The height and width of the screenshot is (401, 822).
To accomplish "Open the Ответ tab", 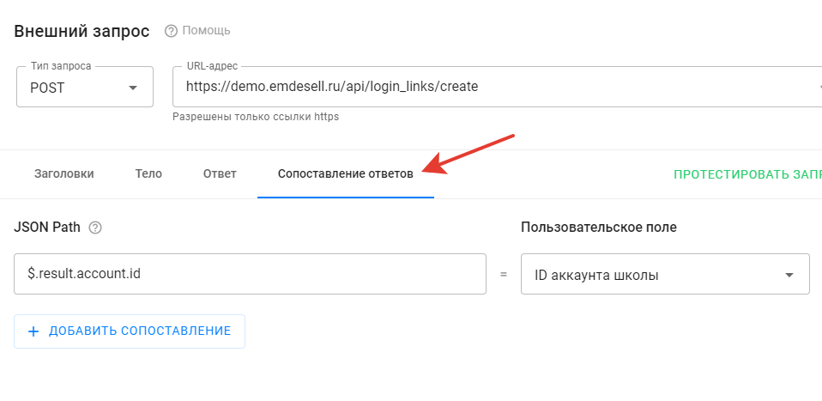I will click(220, 173).
